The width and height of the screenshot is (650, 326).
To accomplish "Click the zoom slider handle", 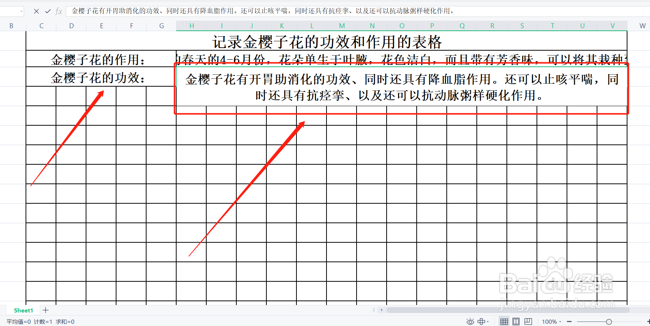I will (609, 322).
